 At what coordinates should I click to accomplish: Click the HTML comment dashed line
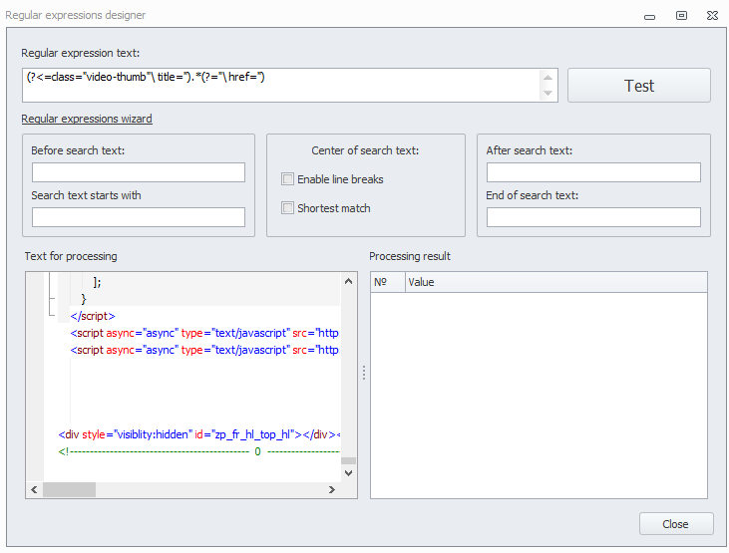click(x=199, y=451)
